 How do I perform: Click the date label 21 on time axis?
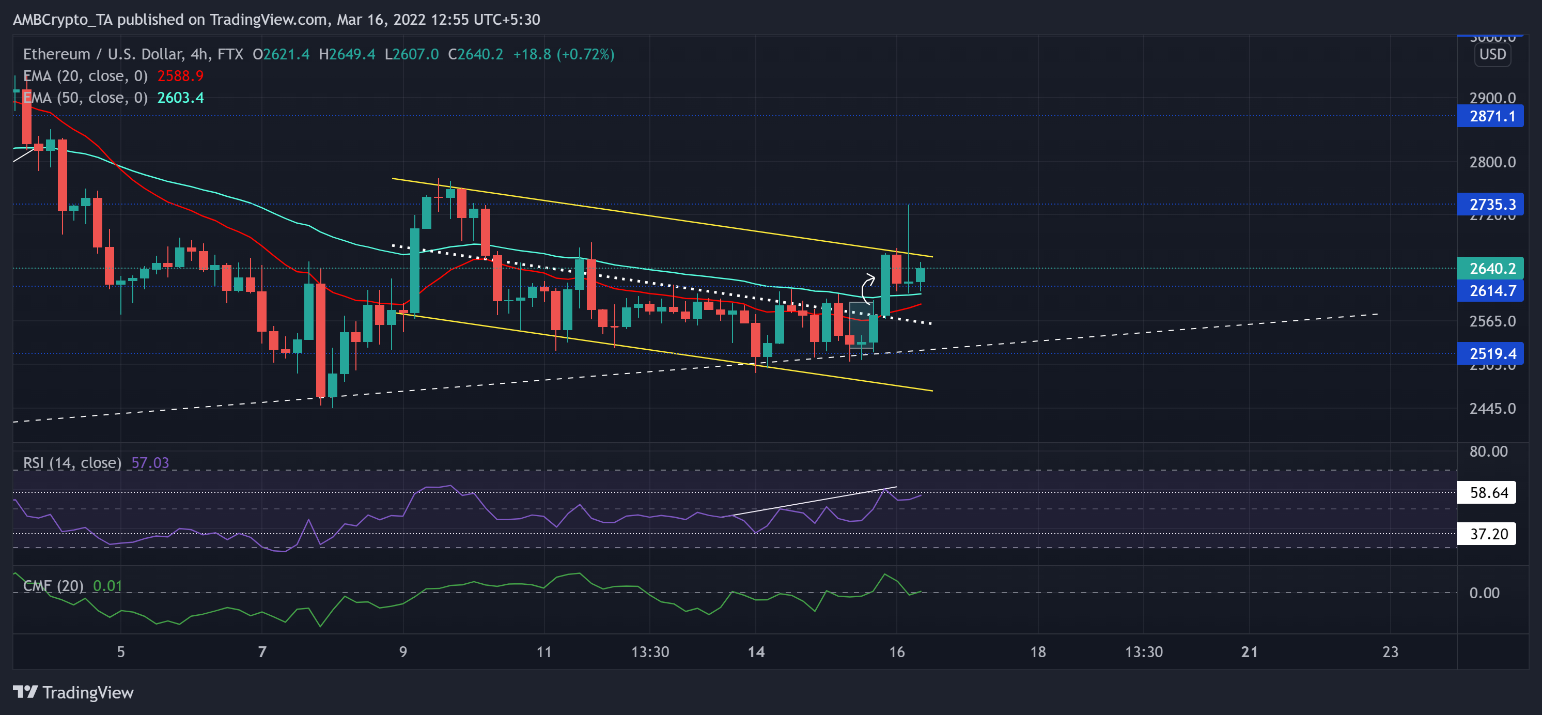coord(1249,651)
